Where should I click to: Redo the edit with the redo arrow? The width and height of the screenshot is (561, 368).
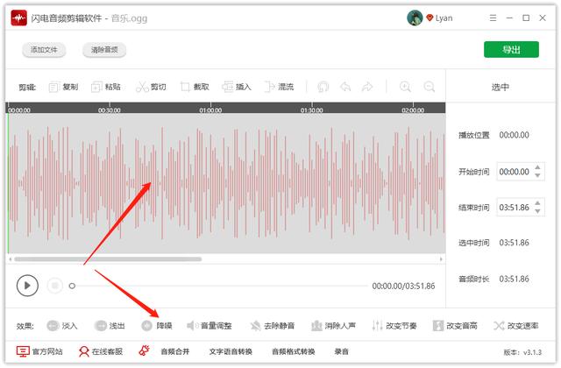click(367, 87)
